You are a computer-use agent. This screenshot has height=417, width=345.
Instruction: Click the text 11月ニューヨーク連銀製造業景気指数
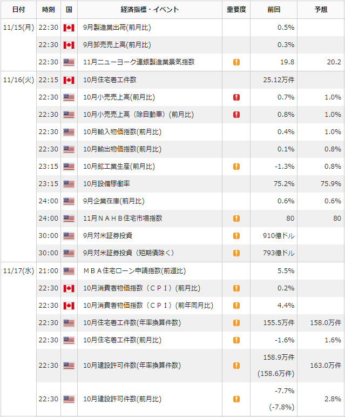tap(139, 62)
